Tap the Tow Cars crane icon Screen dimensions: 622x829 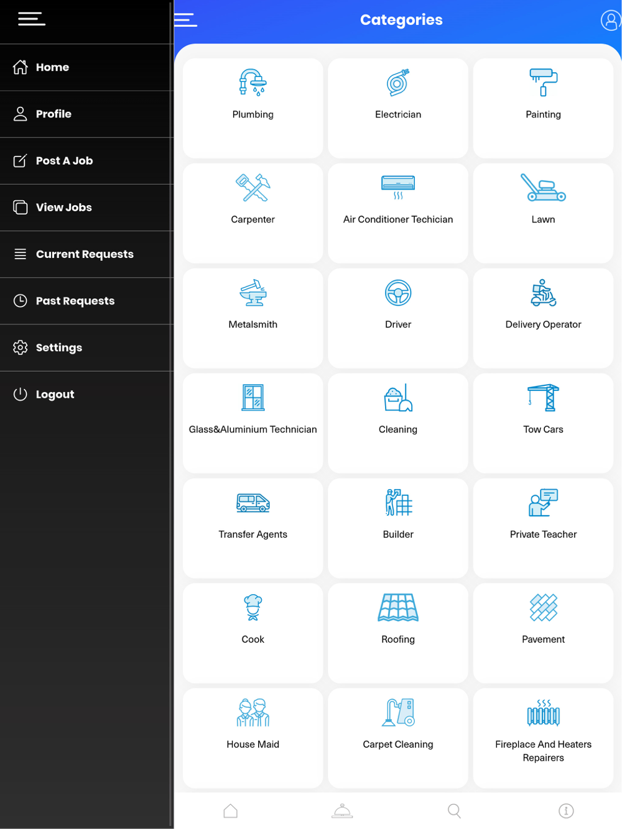click(543, 398)
